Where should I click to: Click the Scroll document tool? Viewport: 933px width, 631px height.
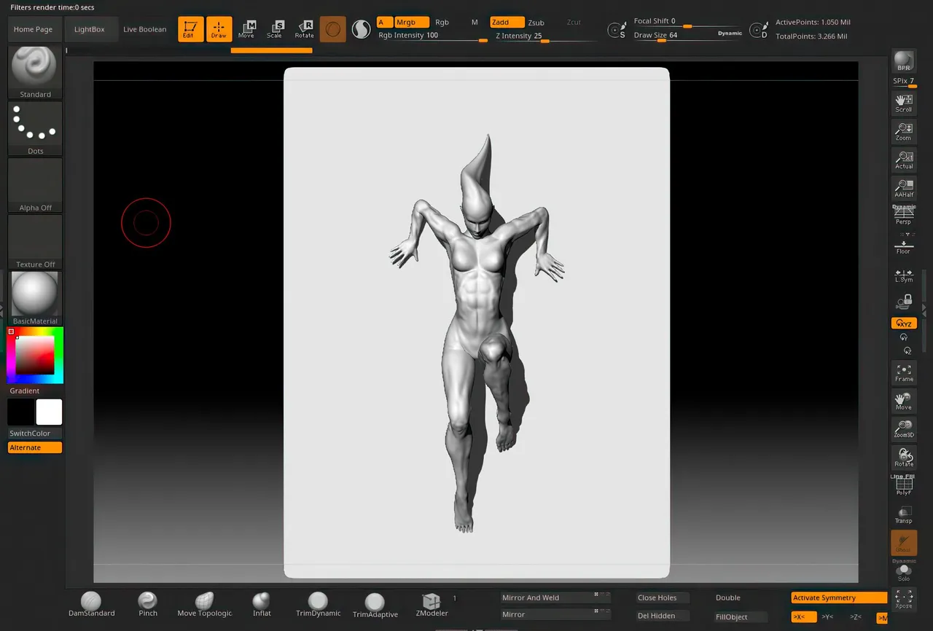pyautogui.click(x=904, y=103)
